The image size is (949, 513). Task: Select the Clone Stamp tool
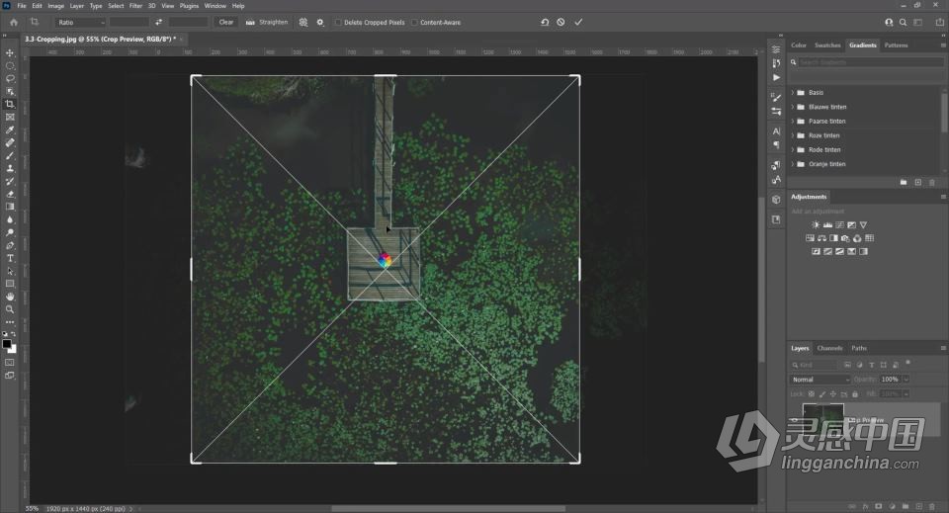(10, 168)
